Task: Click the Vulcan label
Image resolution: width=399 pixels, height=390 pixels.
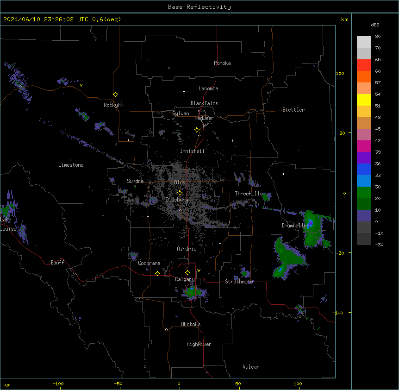Action: (251, 367)
